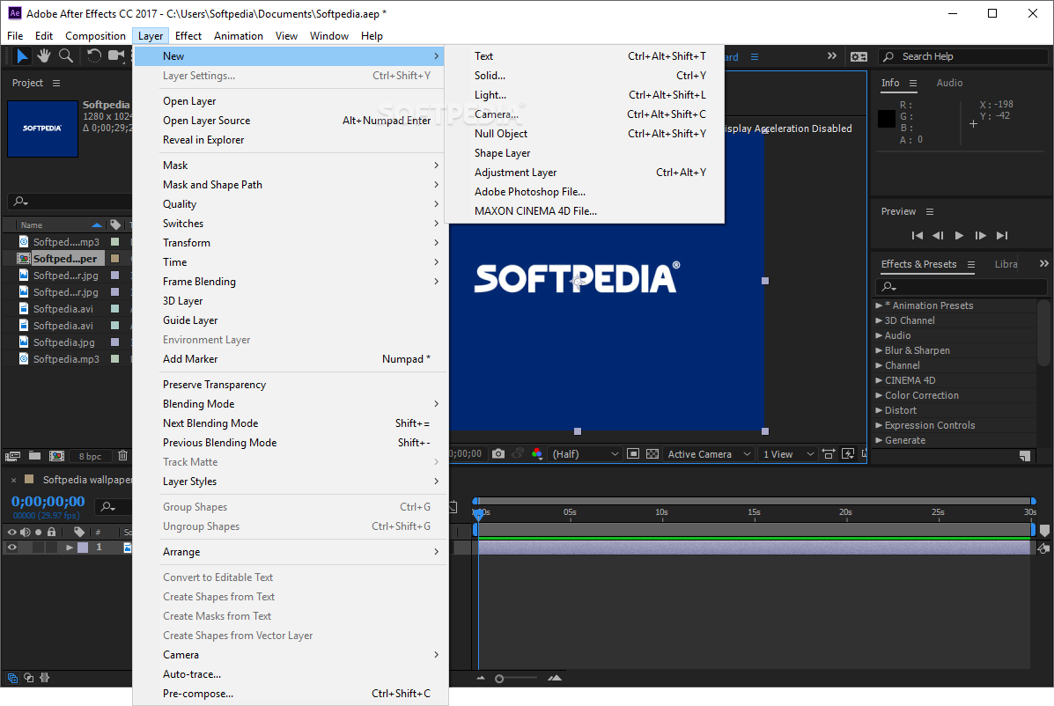Create a new folder in Project panel
Screen dimensions: 1054x706
34,455
